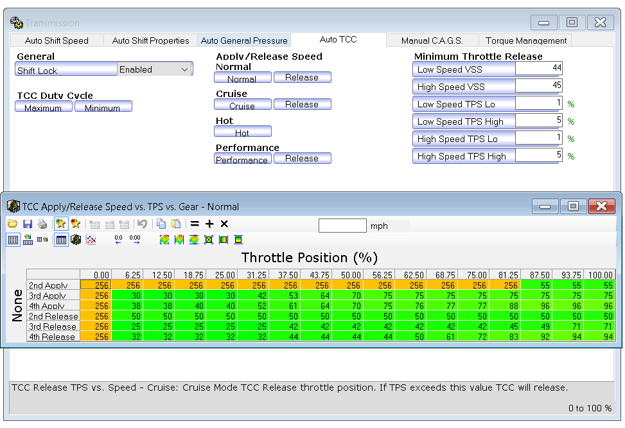Click the plus sign add icon
625x428 pixels.
coord(209,224)
